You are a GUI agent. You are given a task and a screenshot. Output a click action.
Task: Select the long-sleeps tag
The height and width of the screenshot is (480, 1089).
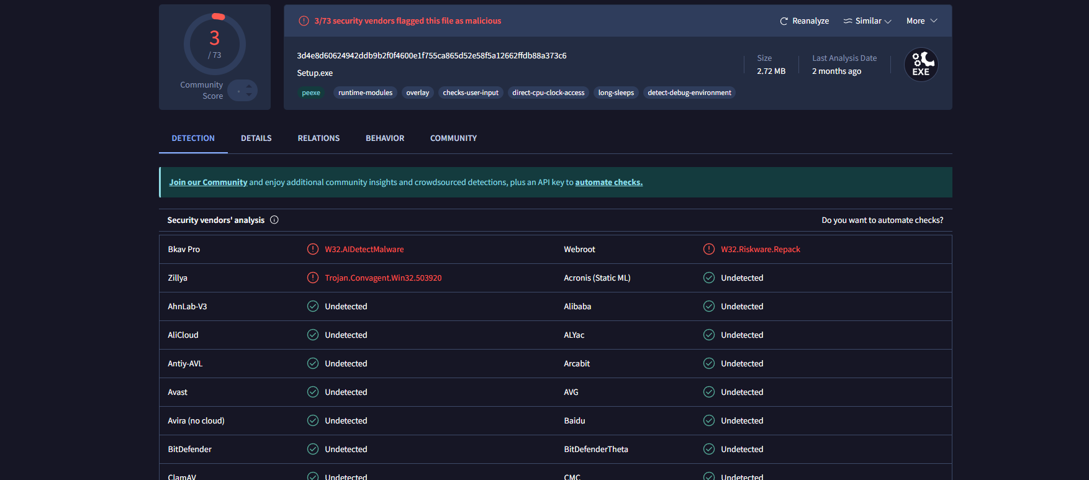pyautogui.click(x=616, y=93)
